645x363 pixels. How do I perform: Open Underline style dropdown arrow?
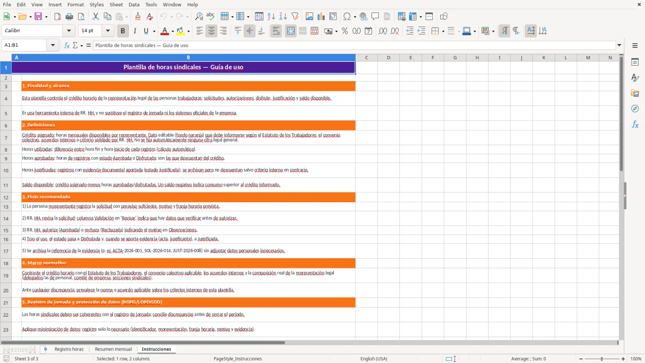154,31
